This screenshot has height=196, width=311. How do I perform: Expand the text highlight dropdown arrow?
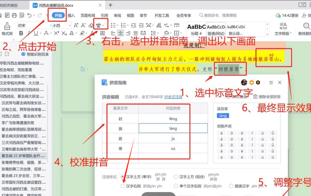[86, 33]
